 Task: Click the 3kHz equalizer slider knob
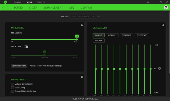tap(132, 69)
